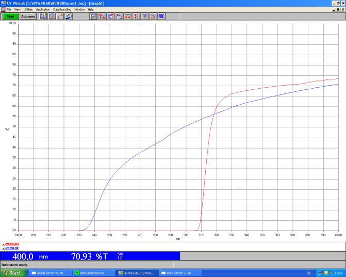The width and height of the screenshot is (346, 277).
Task: Click the Autozero button
Action: point(28,17)
